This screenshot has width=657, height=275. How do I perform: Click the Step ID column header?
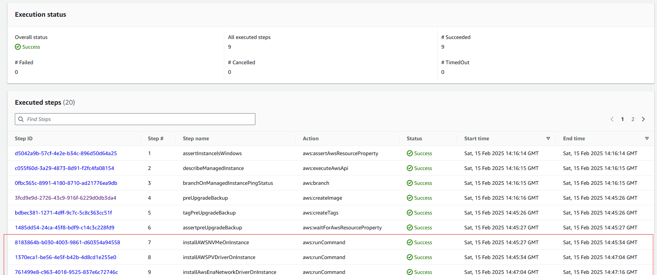[24, 138]
